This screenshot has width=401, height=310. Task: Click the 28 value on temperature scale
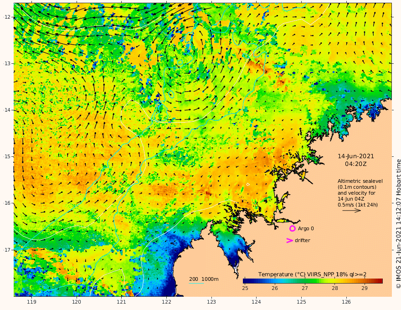(335, 288)
